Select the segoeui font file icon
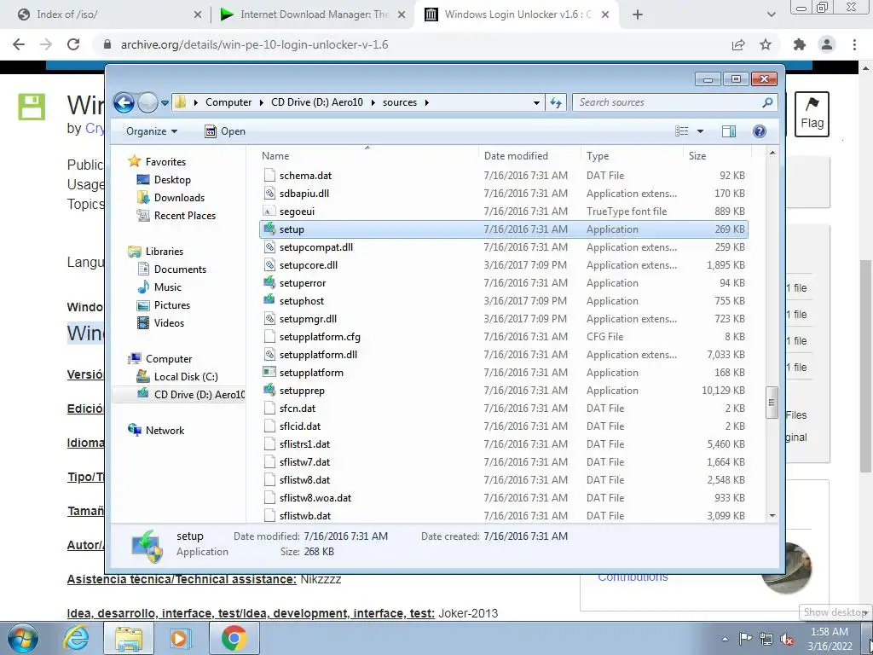873x655 pixels. [269, 212]
